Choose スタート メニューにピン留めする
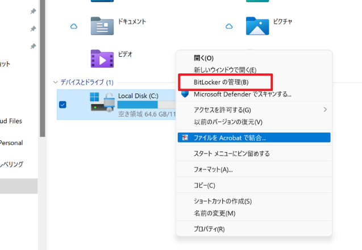This screenshot has width=362, height=250. point(254,153)
